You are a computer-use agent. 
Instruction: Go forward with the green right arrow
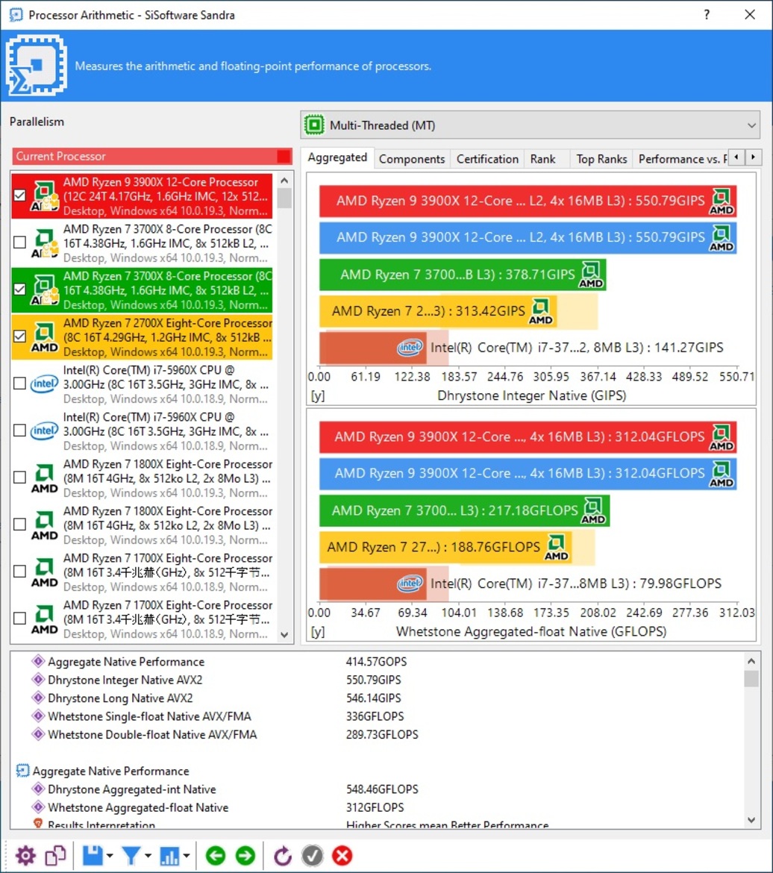pyautogui.click(x=245, y=855)
